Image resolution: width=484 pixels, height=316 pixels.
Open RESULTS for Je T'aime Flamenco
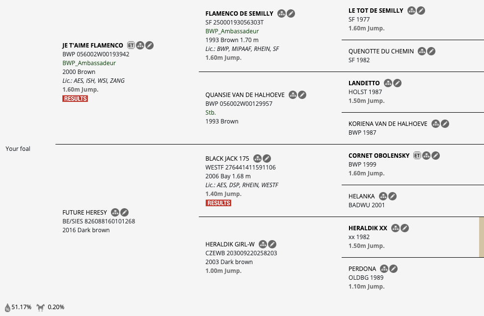click(75, 98)
